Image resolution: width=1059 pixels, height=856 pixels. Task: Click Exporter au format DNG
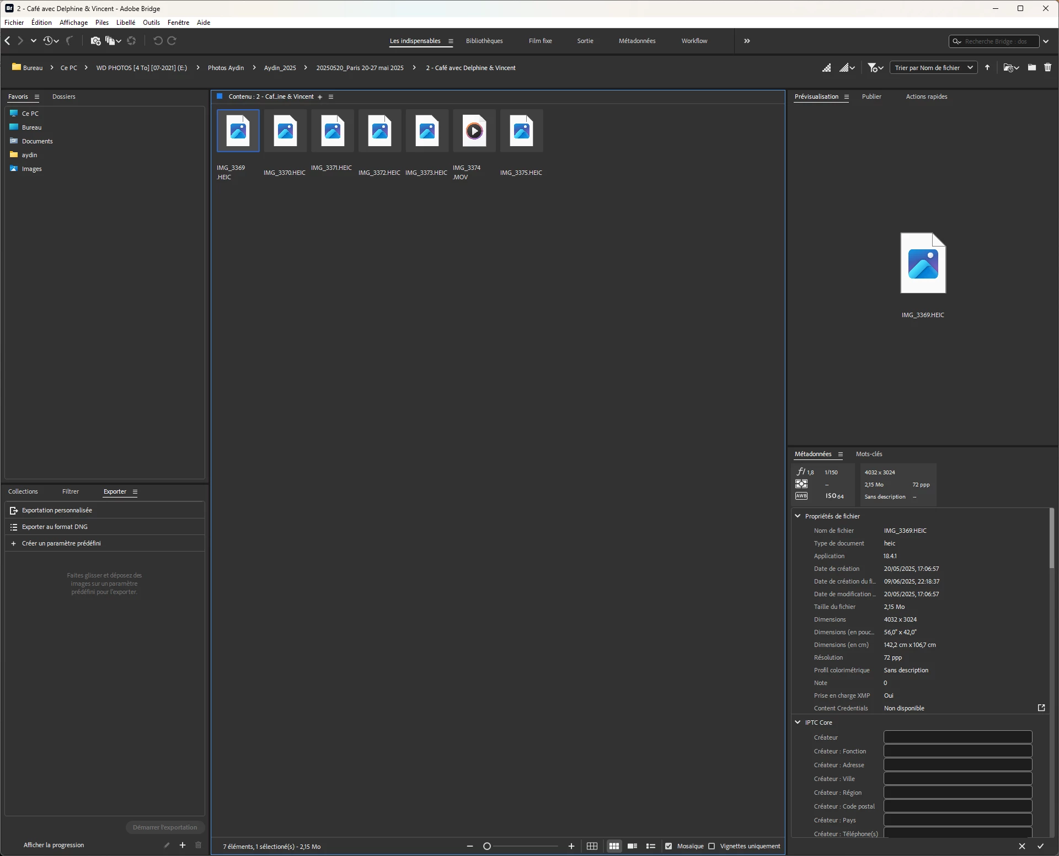55,527
